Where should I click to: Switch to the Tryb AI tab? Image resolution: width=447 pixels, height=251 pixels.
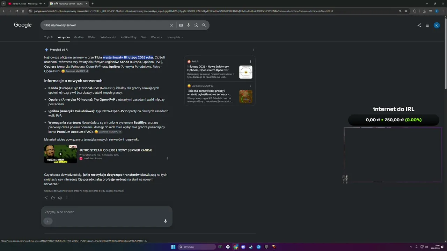pos(49,37)
